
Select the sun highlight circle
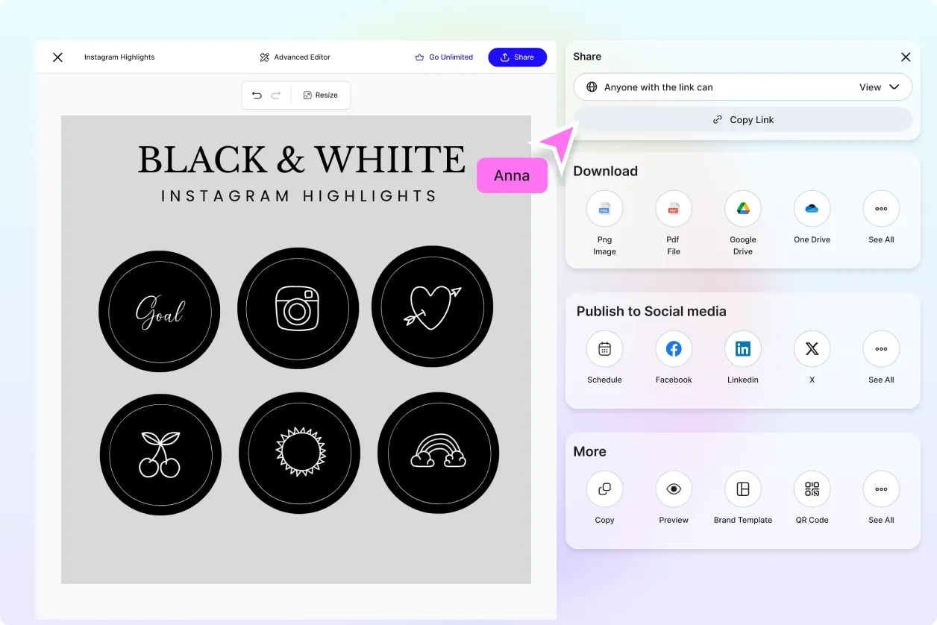point(299,453)
